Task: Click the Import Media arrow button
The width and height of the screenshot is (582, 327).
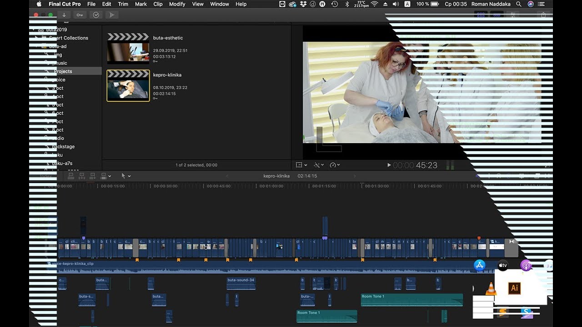Action: pyautogui.click(x=64, y=15)
